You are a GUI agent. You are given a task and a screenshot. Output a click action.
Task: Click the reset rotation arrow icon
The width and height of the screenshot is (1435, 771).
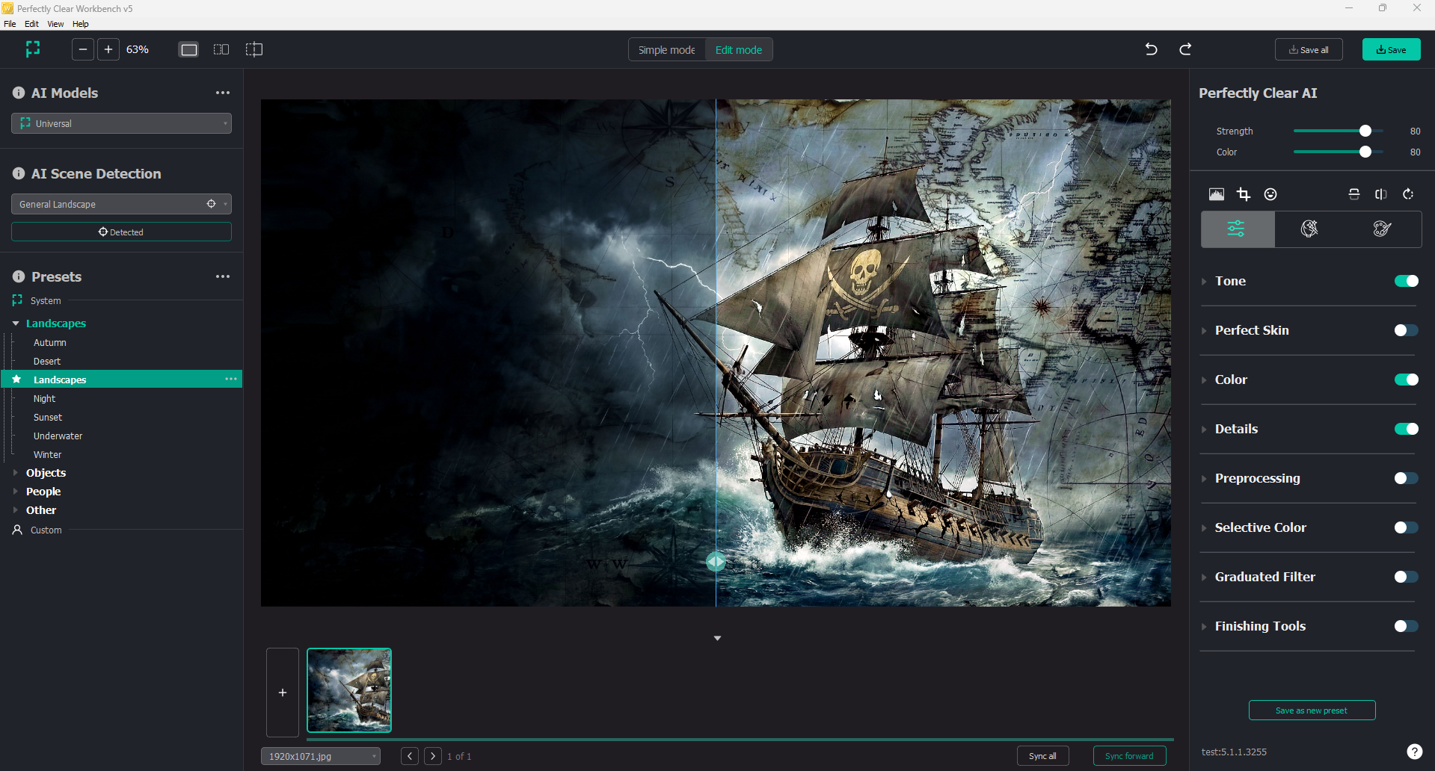coord(1408,194)
